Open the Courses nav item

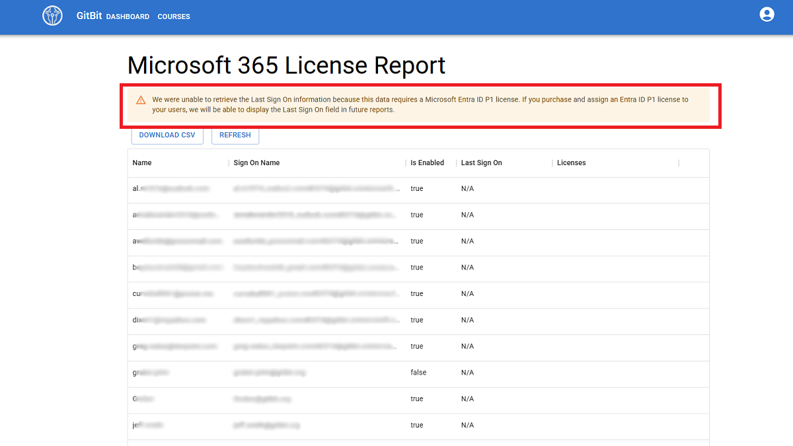(174, 17)
